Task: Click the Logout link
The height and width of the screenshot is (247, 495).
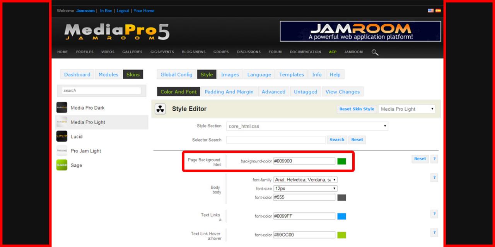Action: [x=123, y=11]
